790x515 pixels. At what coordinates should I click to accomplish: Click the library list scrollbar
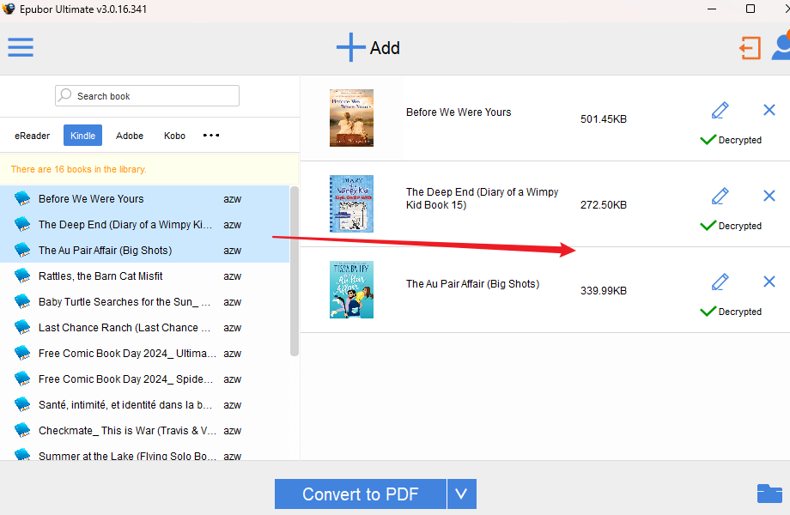[295, 271]
